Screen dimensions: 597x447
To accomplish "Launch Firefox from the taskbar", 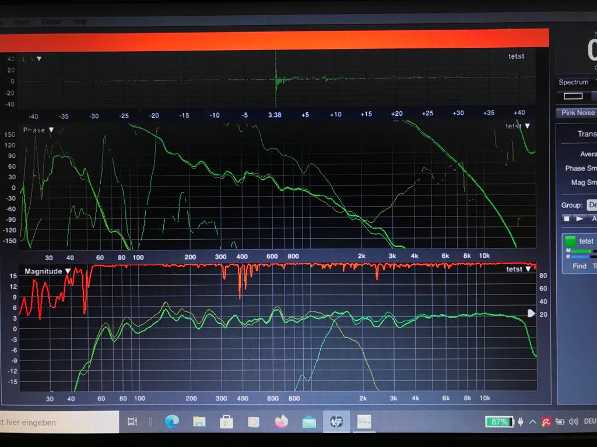I will point(282,422).
